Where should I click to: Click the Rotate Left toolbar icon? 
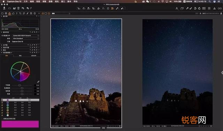(195, 8)
